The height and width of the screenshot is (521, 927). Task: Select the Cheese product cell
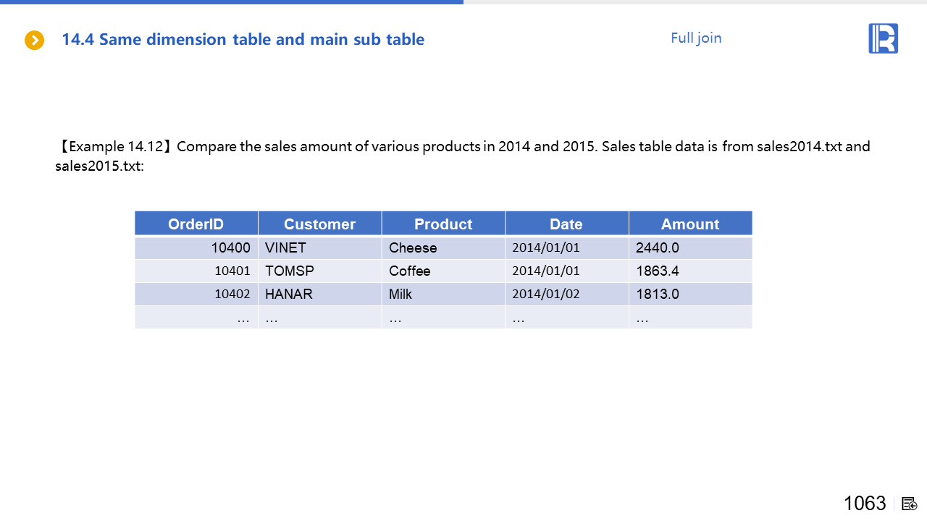click(x=413, y=247)
